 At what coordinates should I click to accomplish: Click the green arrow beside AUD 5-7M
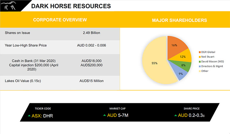pos(105,115)
